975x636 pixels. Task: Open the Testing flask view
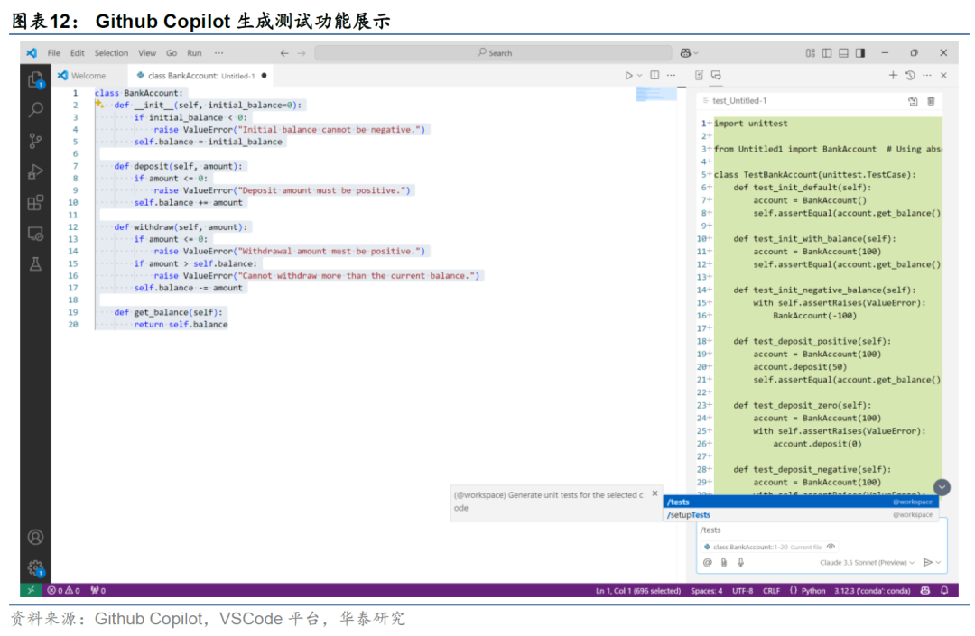pyautogui.click(x=35, y=264)
